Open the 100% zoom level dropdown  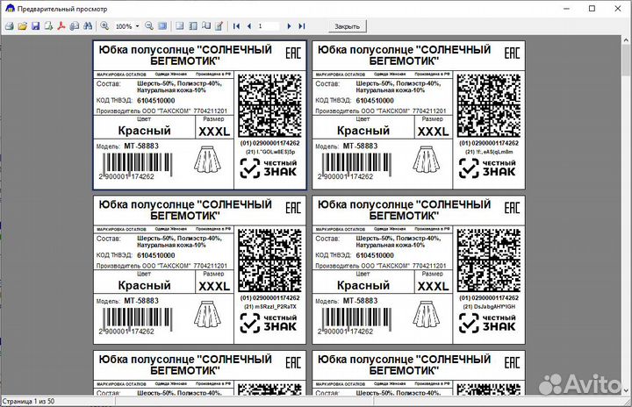click(138, 26)
